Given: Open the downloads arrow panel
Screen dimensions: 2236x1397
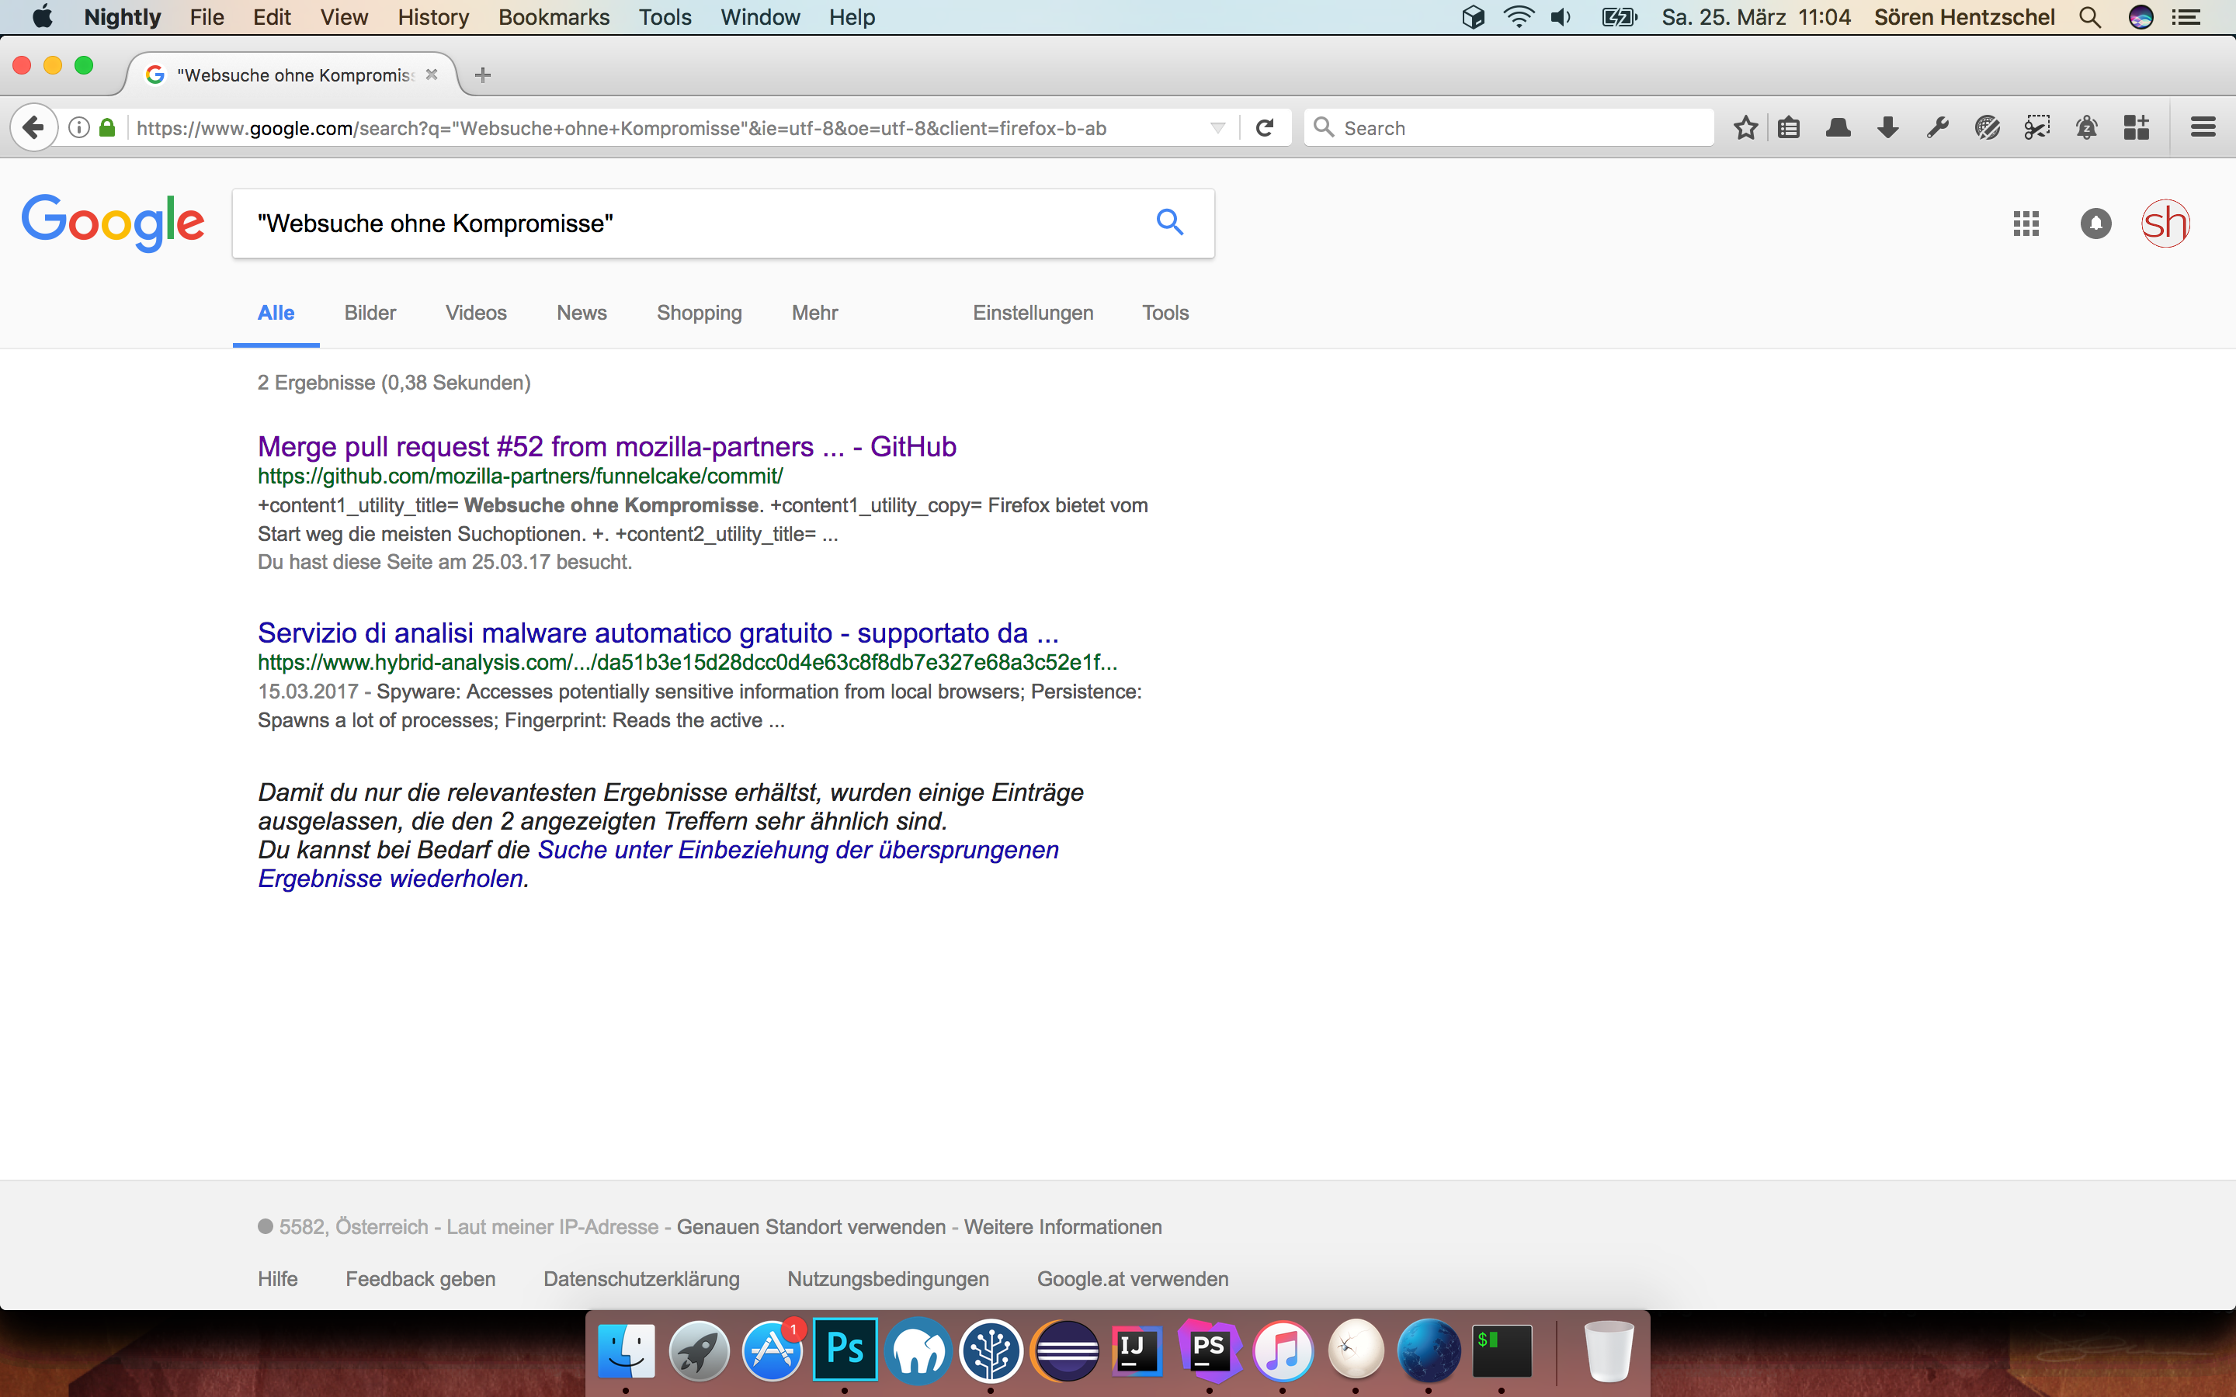Looking at the screenshot, I should pos(1887,127).
